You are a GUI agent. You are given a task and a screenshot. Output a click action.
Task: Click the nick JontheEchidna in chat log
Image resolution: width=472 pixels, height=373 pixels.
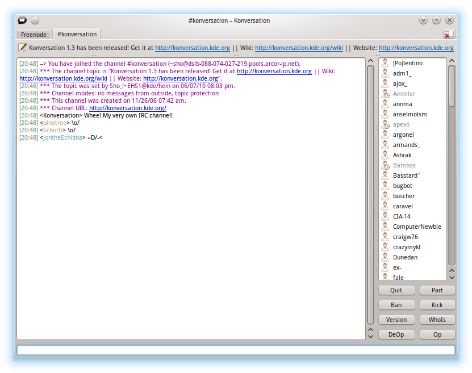pyautogui.click(x=62, y=137)
